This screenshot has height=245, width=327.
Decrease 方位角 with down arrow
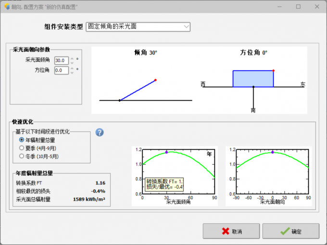pyautogui.click(x=72, y=73)
